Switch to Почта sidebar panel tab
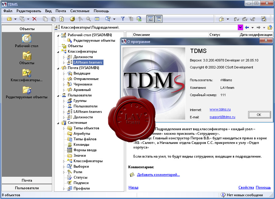This screenshot has height=199, width=275. tap(27, 180)
